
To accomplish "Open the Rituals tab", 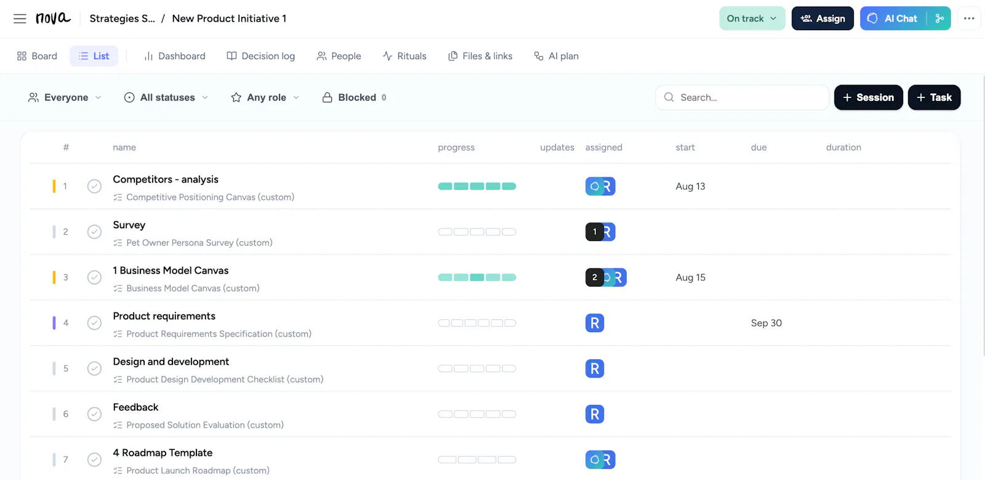I will pyautogui.click(x=404, y=56).
